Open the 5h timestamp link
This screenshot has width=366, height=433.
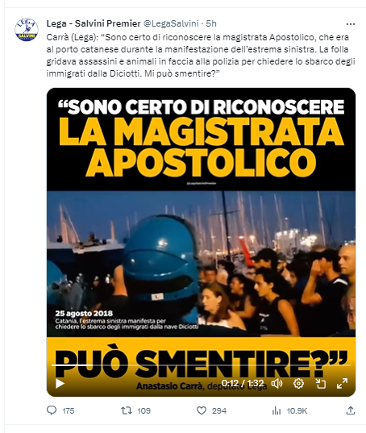[x=211, y=23]
